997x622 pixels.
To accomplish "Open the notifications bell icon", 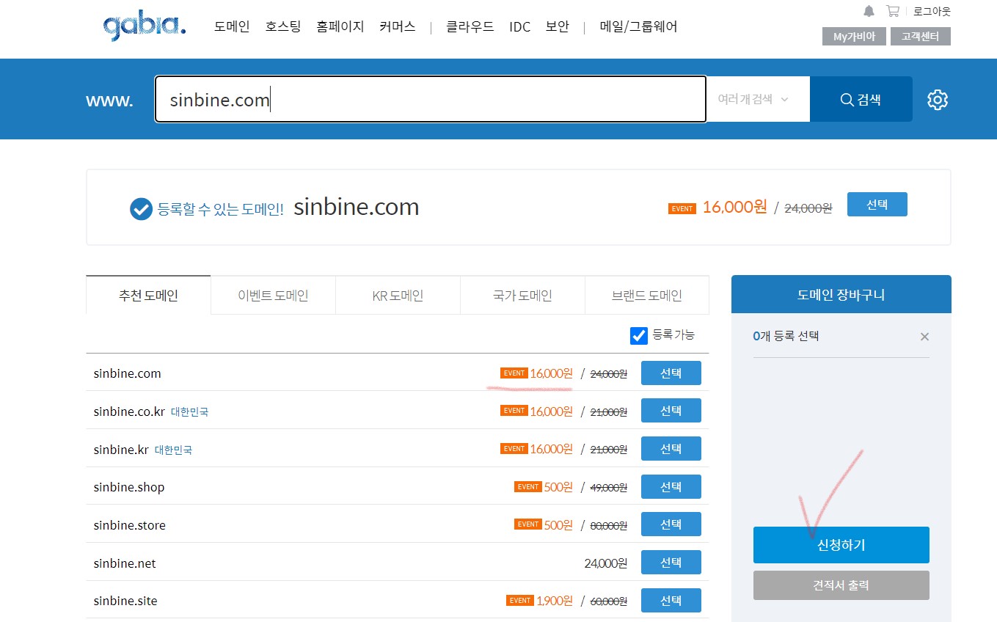I will tap(869, 11).
